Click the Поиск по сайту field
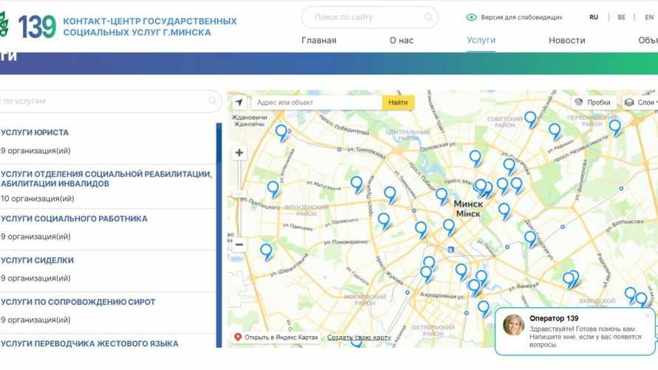Viewport: 658px width, 370px height. click(370, 17)
